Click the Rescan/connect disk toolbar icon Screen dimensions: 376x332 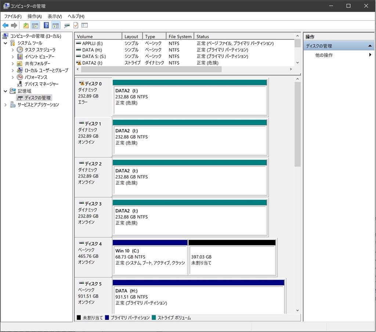coord(67,25)
